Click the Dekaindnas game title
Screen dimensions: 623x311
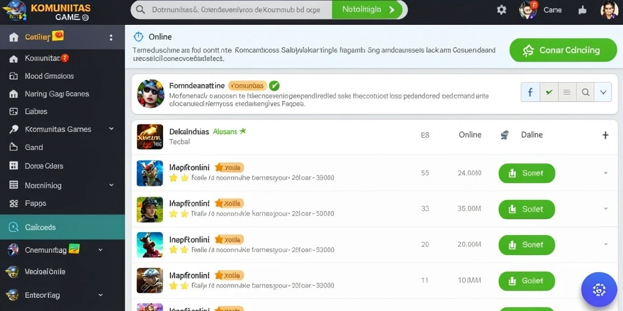click(x=189, y=131)
